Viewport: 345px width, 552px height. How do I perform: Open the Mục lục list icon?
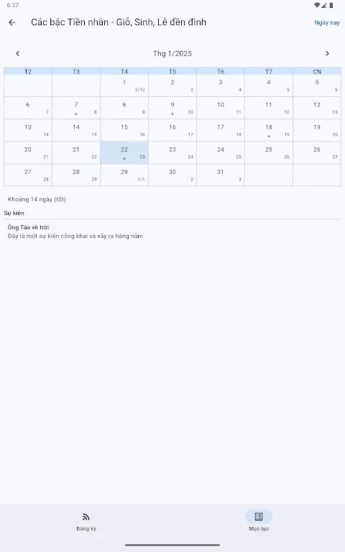[x=259, y=517]
